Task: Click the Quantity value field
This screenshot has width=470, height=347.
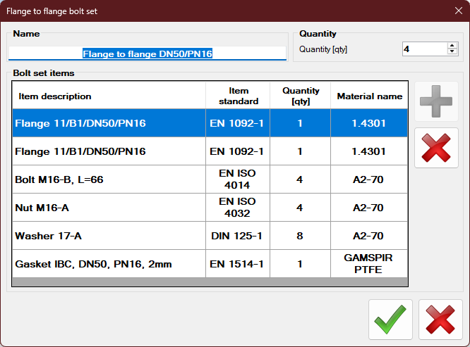Action: 423,49
